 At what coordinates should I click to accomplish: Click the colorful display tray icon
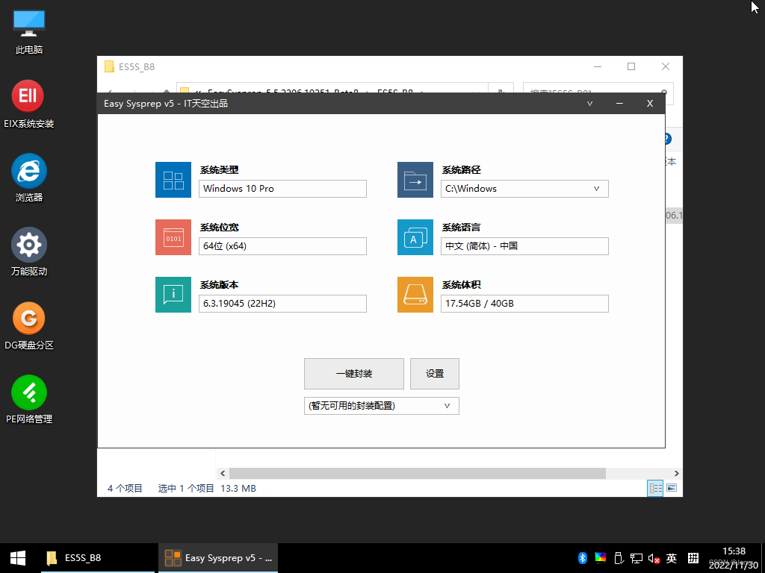(600, 558)
